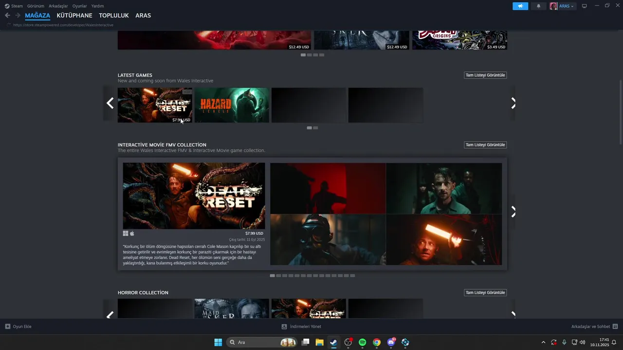Open İndirmeleri Yönet downloads manager

pyautogui.click(x=306, y=326)
